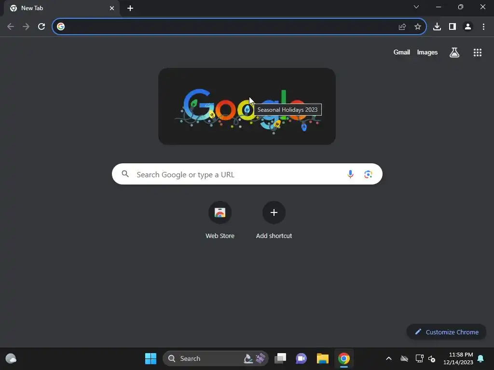Screen dimensions: 494x370
Task: Click the Seasonal Holidays Google doodle
Action: (x=247, y=106)
